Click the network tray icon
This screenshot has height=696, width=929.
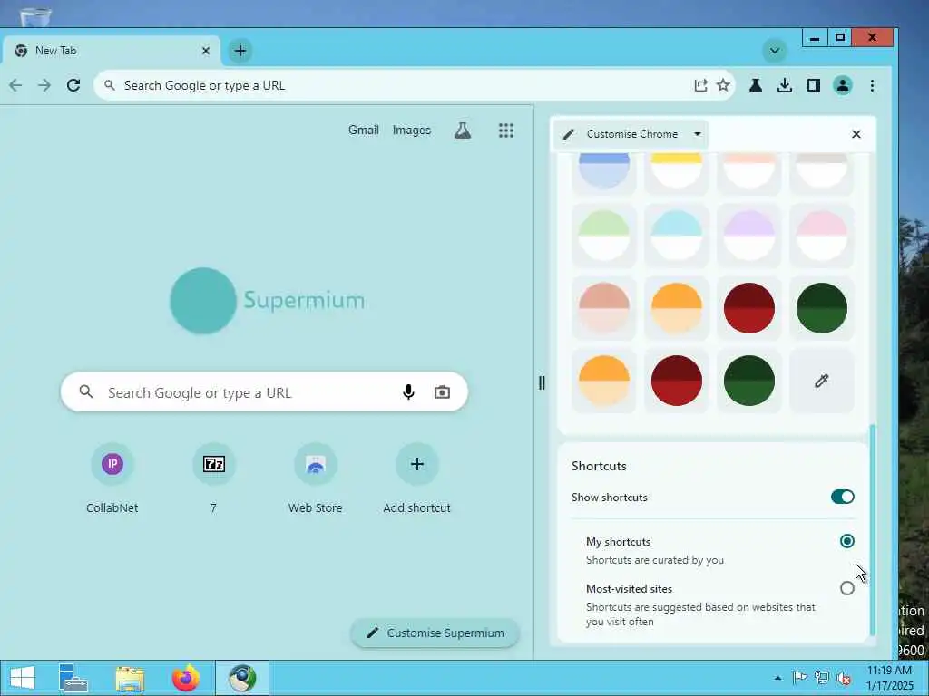coord(821,678)
